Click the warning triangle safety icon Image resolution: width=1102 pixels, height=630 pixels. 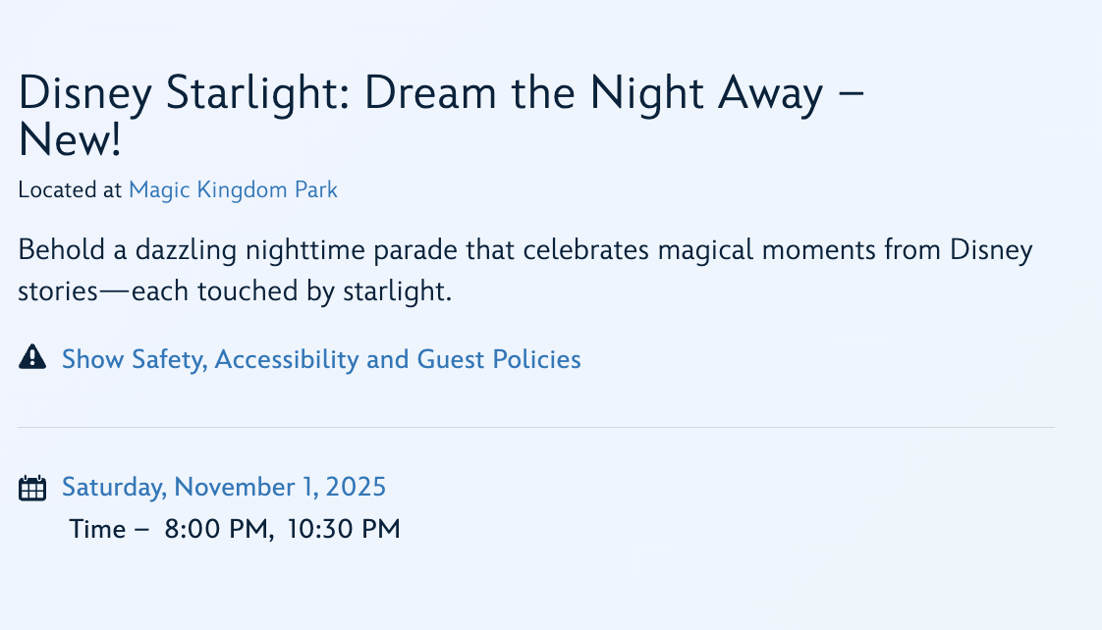point(32,358)
